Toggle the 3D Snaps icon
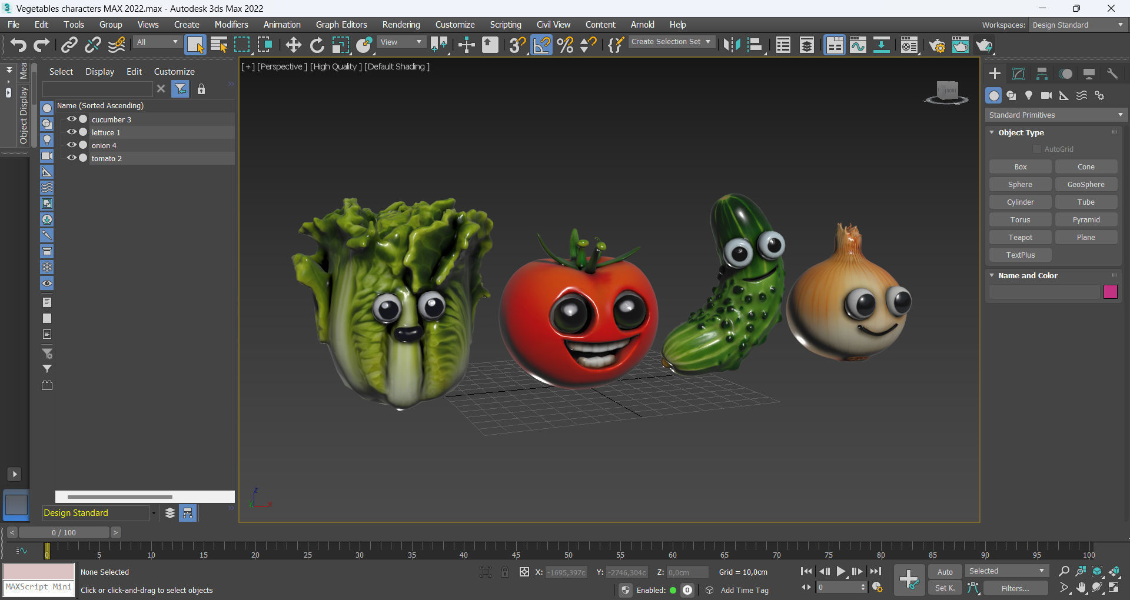Viewport: 1130px width, 600px height. (x=517, y=45)
